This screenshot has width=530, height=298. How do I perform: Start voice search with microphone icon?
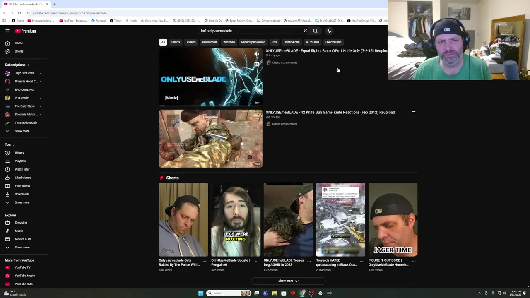[329, 31]
